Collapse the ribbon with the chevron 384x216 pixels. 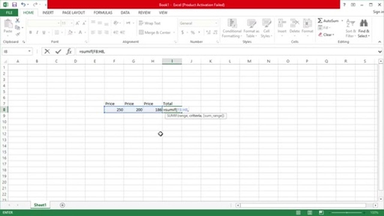[380, 42]
